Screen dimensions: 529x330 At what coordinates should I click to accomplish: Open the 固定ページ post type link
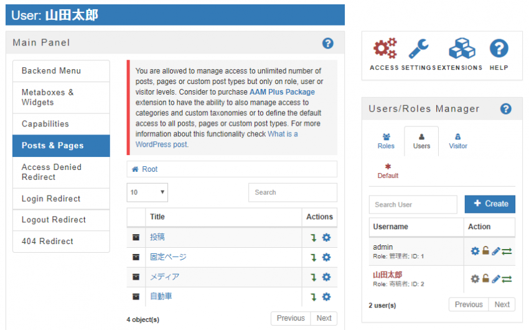pyautogui.click(x=168, y=257)
